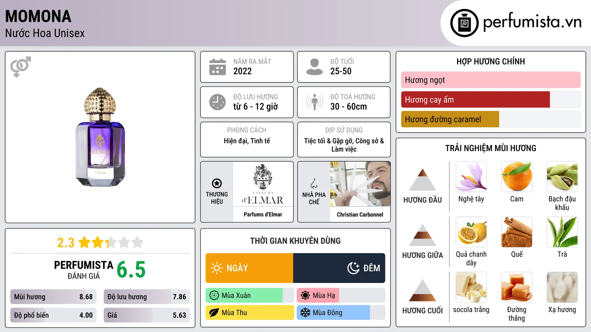Select the socola trắng white chocolate image
The width and height of the screenshot is (591, 332).
[471, 287]
